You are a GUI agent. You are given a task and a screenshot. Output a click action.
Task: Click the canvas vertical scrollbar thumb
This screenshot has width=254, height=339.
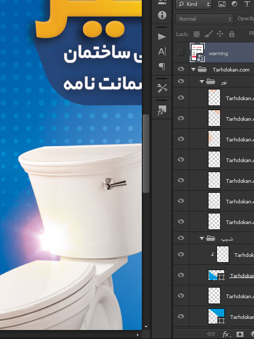coord(146,154)
